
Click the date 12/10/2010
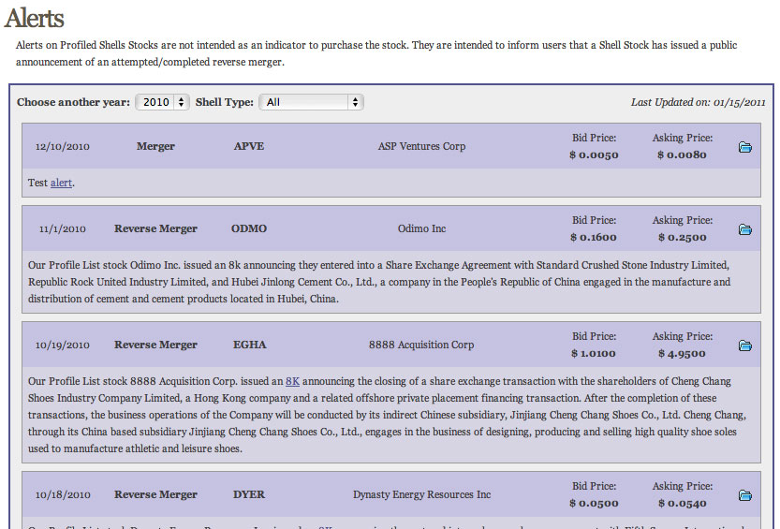(x=62, y=147)
